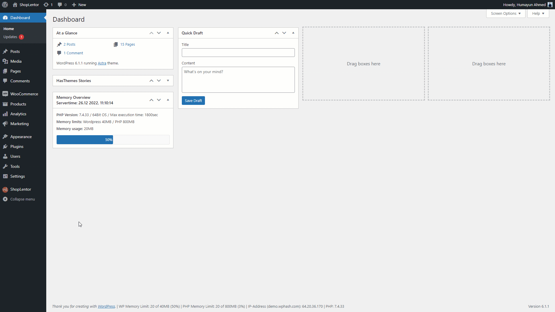Go to the Analytics section

click(18, 114)
